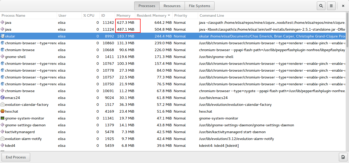This screenshot has width=349, height=163.
Task: Click the evolution-calendar-factory icon
Action: click(3, 105)
